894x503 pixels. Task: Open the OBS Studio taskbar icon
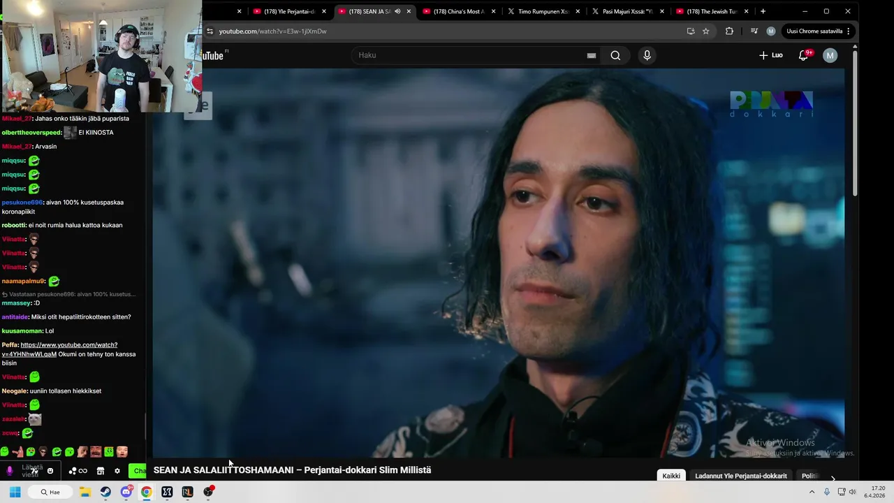click(x=208, y=492)
